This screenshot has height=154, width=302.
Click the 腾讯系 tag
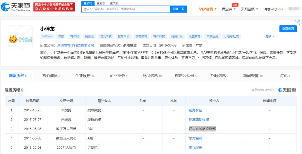point(89,36)
